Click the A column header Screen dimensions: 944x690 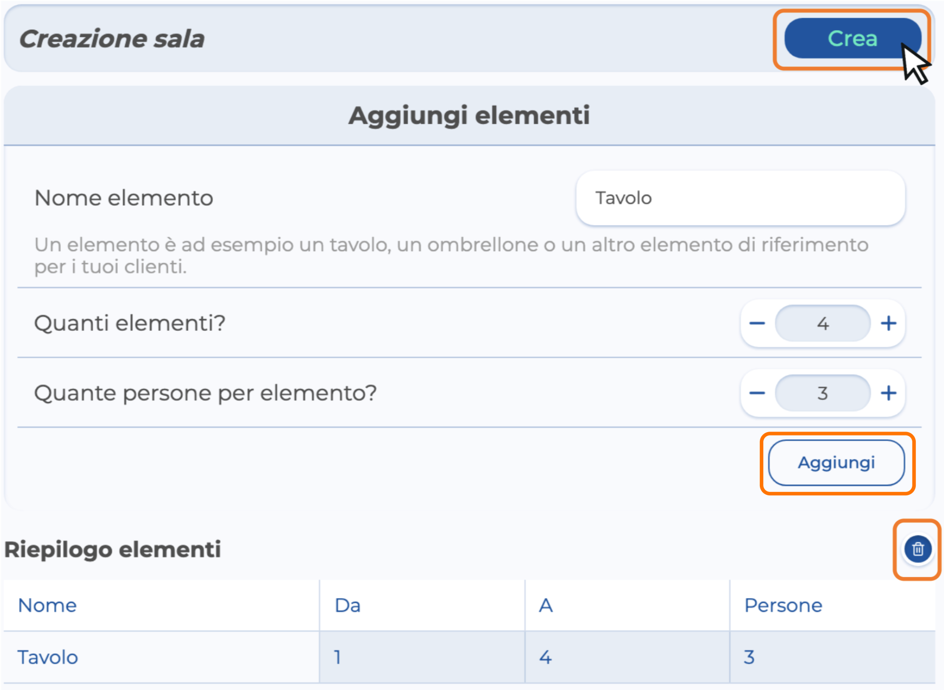(546, 605)
